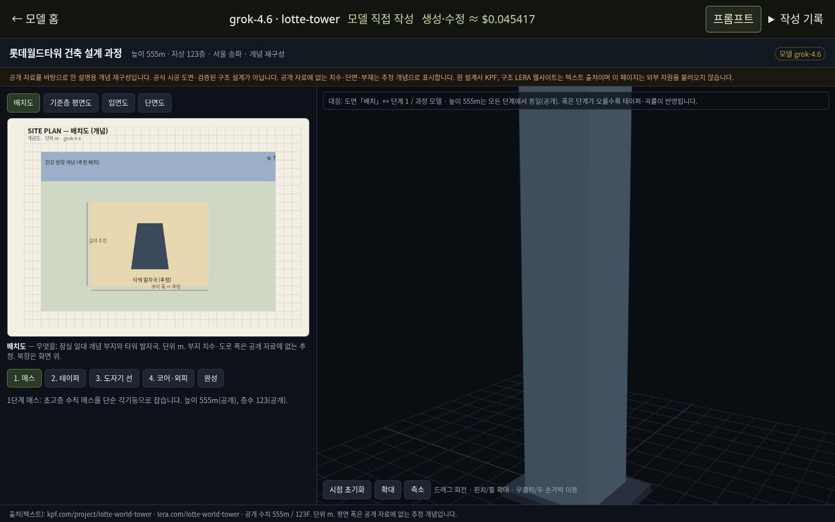The height and width of the screenshot is (522, 835).
Task: Click the 모델 직접 작성 label
Action: coord(380,19)
